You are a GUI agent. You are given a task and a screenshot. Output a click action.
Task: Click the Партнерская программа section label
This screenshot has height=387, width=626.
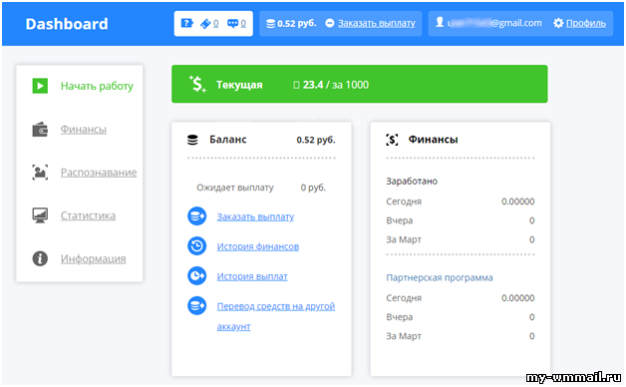[x=440, y=277]
